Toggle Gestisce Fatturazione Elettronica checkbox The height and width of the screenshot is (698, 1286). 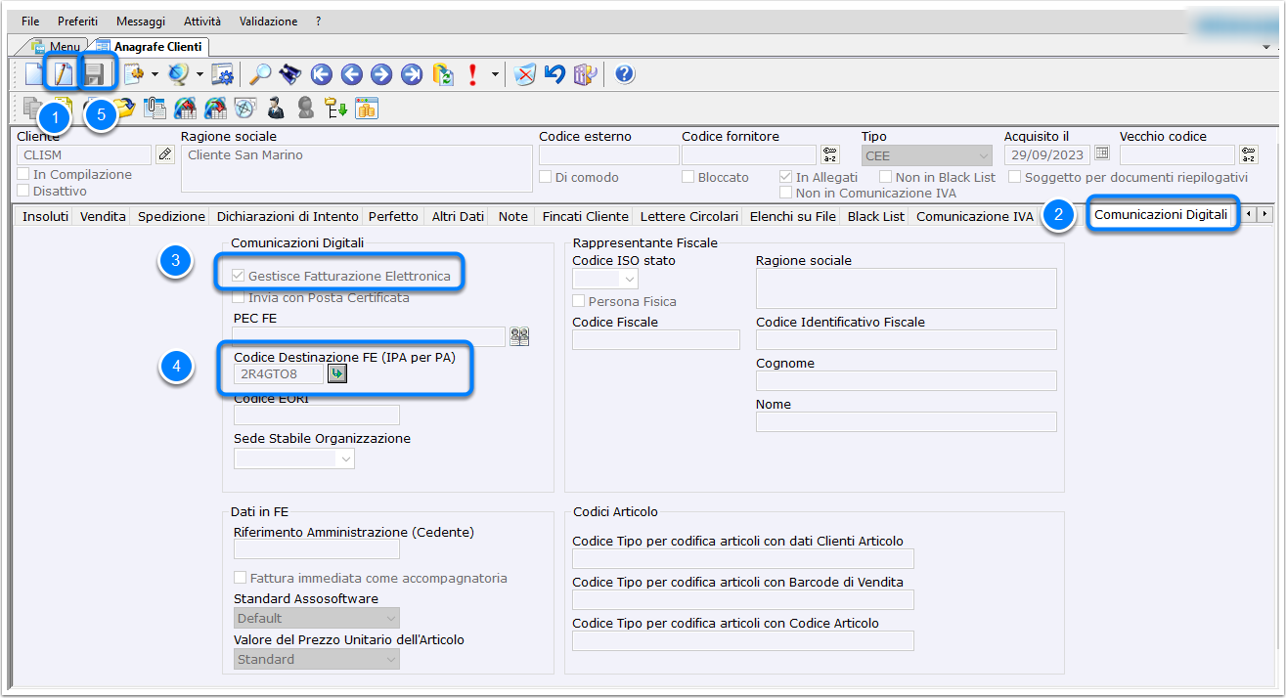click(x=238, y=277)
